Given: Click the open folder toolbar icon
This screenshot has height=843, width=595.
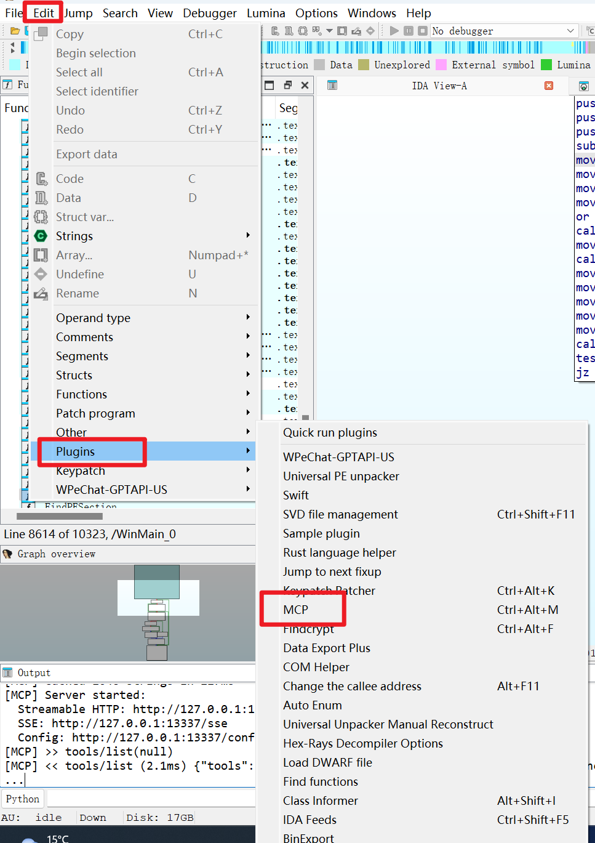Looking at the screenshot, I should [x=15, y=31].
